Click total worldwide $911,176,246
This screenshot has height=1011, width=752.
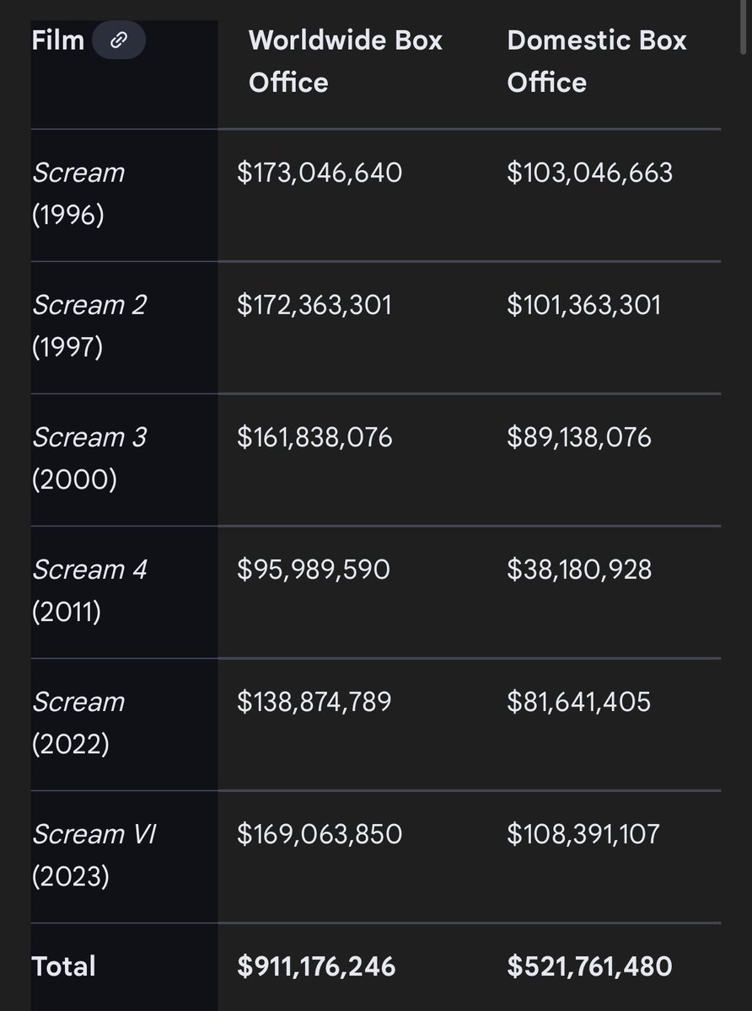coord(316,966)
